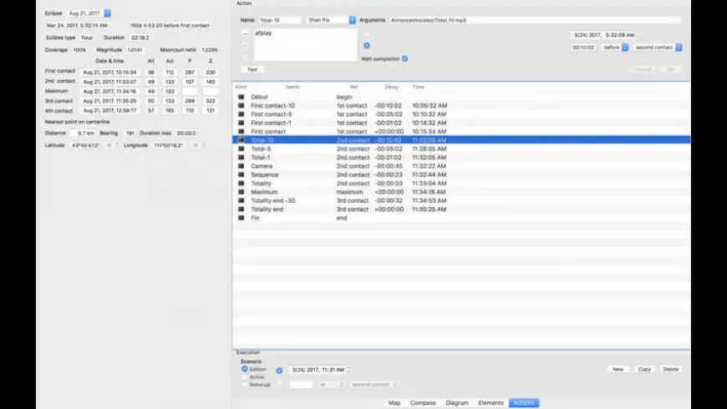The width and height of the screenshot is (727, 409).
Task: Click the kind icon for Camera action
Action: click(241, 166)
